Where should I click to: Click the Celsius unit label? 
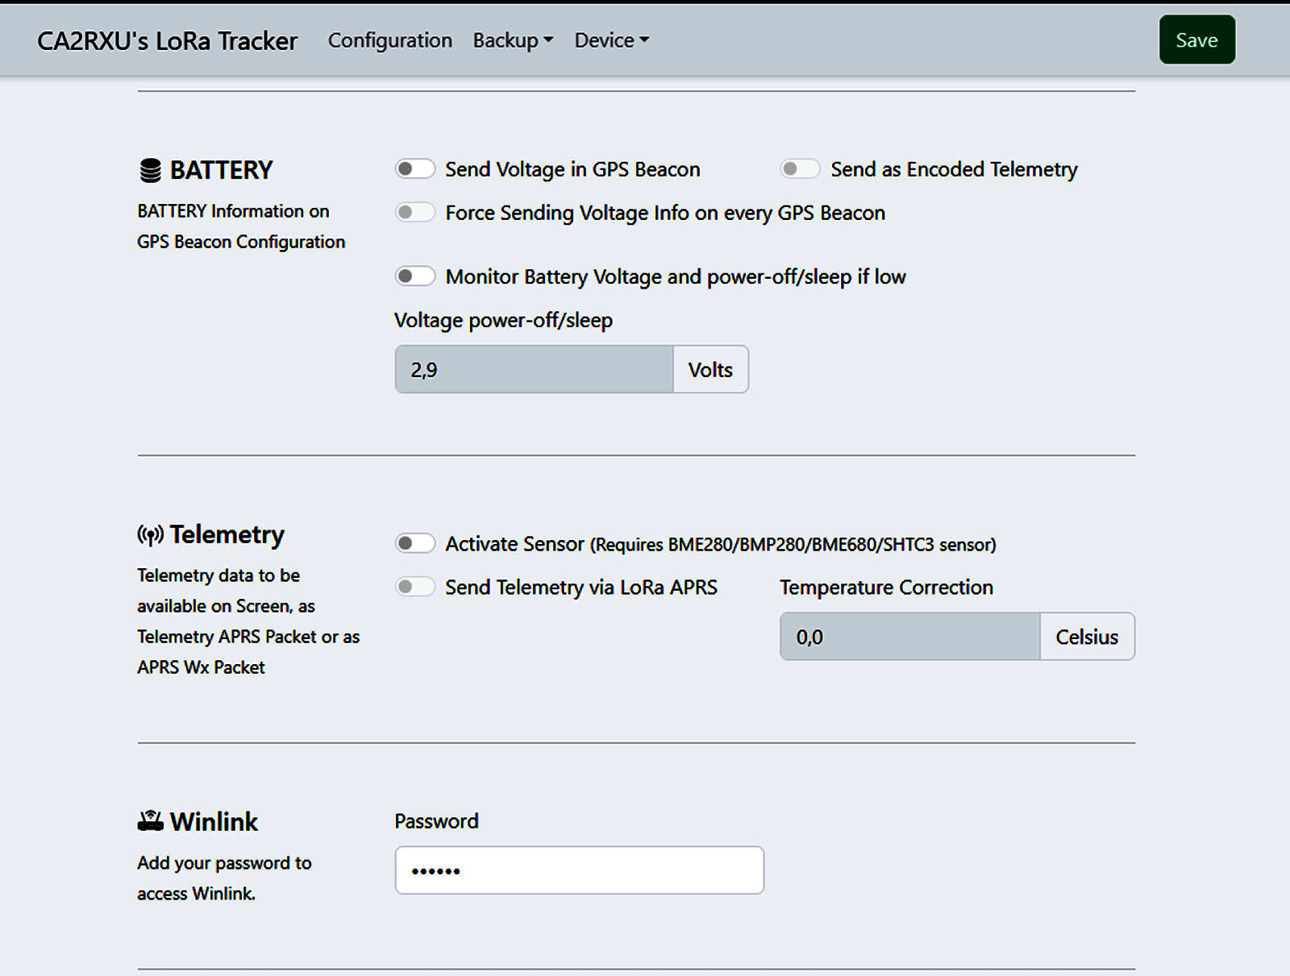(1086, 637)
